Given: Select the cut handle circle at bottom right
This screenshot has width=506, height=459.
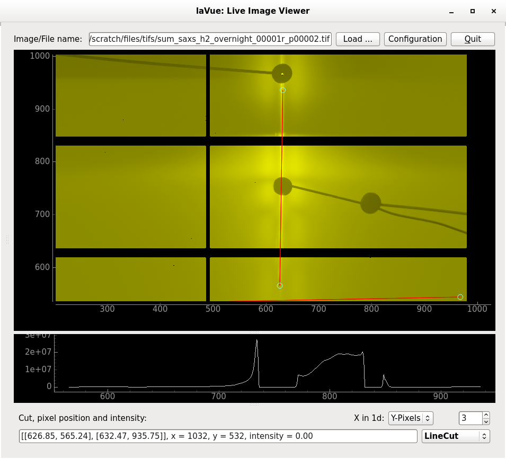Looking at the screenshot, I should tap(460, 297).
